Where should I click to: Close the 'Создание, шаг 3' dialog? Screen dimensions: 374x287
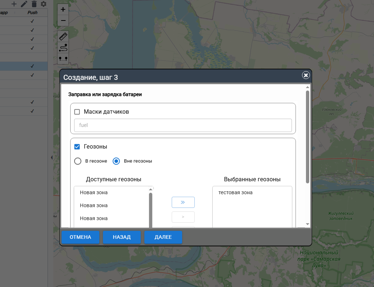click(306, 75)
